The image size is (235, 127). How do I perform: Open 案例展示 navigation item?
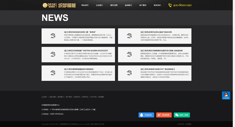(x=128, y=5)
